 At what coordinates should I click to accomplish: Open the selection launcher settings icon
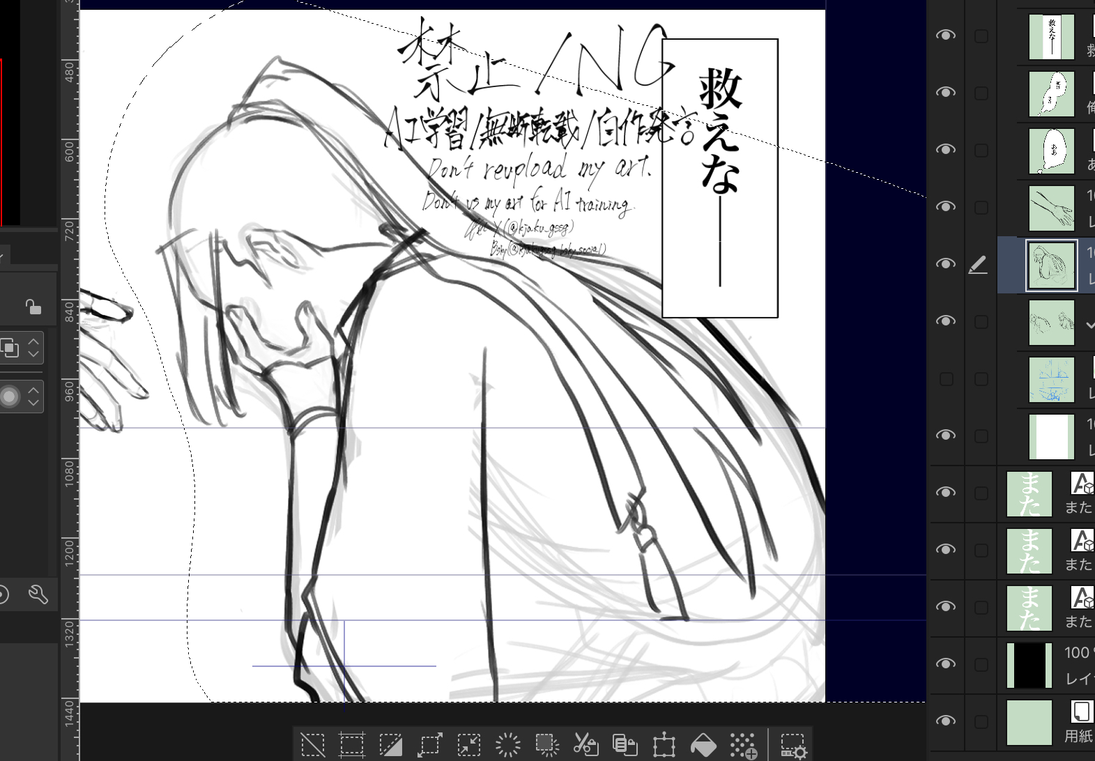click(x=793, y=745)
